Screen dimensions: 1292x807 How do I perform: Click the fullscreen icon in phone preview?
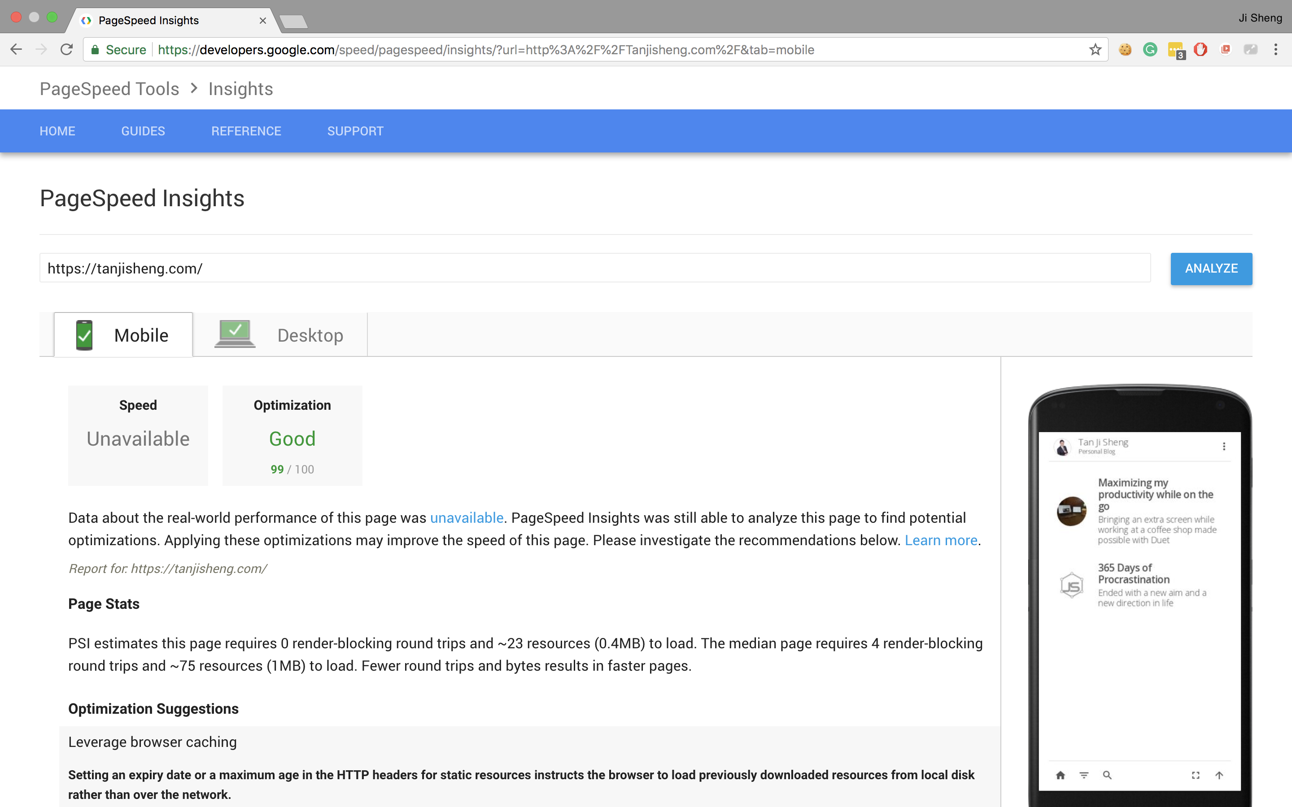click(x=1196, y=775)
